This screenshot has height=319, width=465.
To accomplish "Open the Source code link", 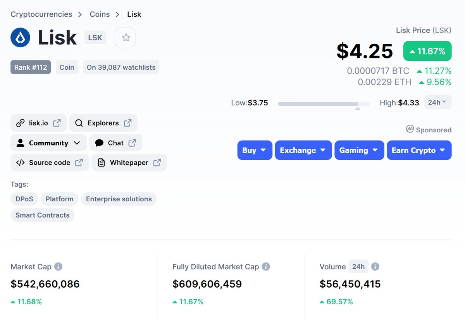I will click(x=50, y=163).
